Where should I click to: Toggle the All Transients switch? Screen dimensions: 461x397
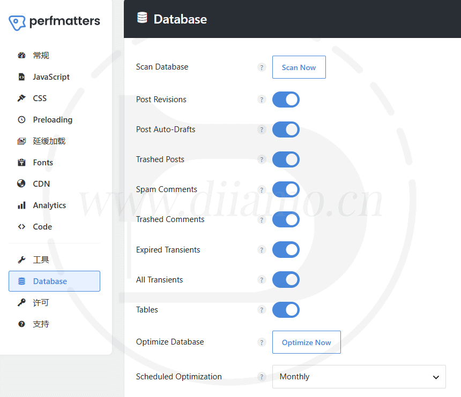286,280
